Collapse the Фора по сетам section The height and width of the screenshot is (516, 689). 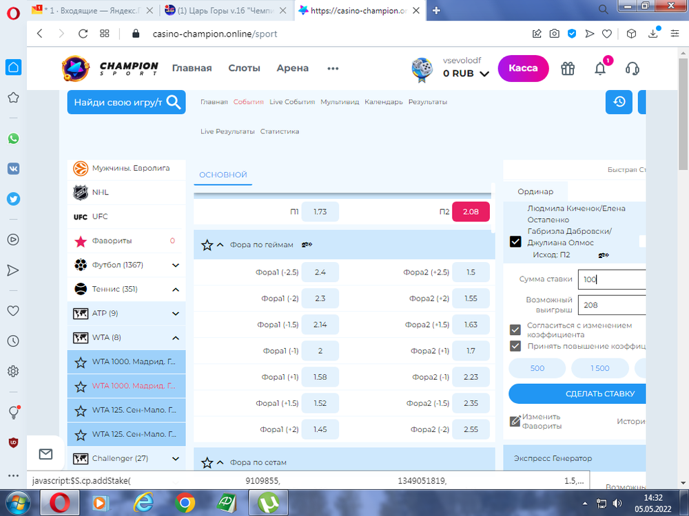click(220, 462)
